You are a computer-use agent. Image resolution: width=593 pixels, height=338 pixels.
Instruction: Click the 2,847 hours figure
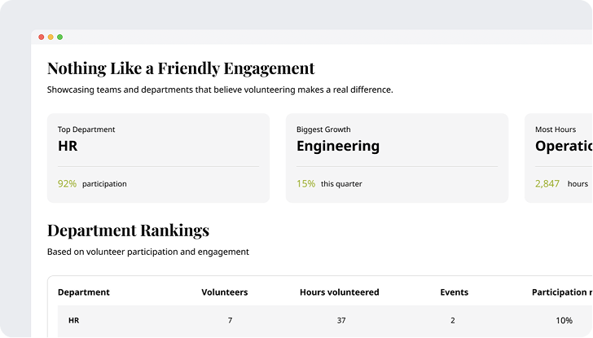point(547,184)
